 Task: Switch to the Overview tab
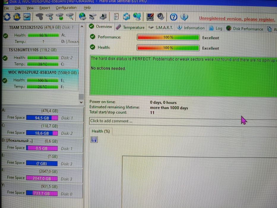101,27
